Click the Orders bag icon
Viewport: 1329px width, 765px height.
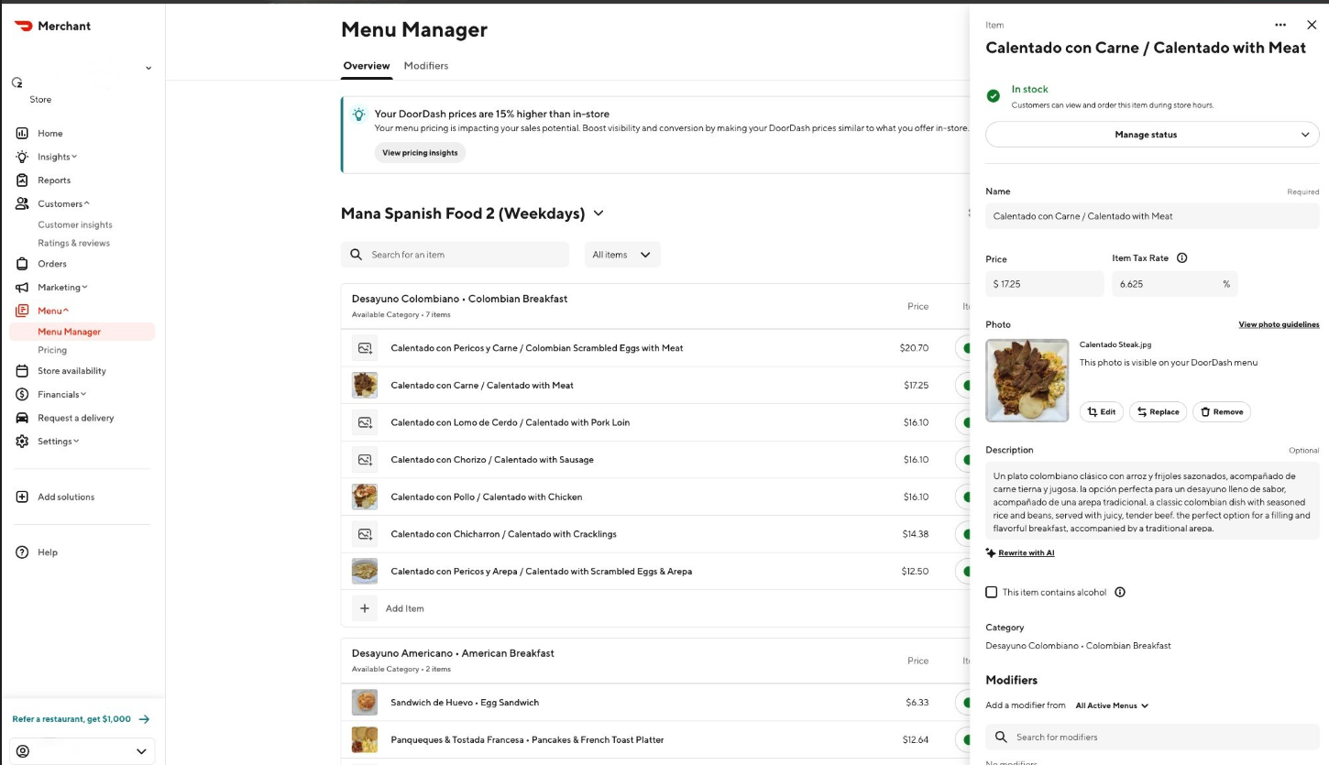[22, 264]
